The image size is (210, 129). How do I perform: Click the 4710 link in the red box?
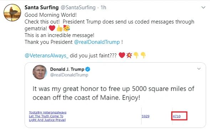pos(176,116)
